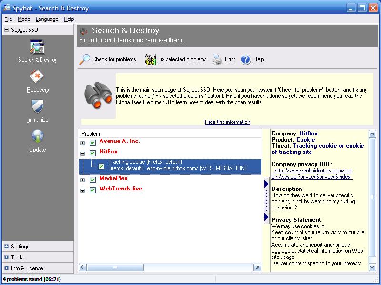This screenshot has width=381, height=285.
Task: Open the File menu
Action: [8, 19]
